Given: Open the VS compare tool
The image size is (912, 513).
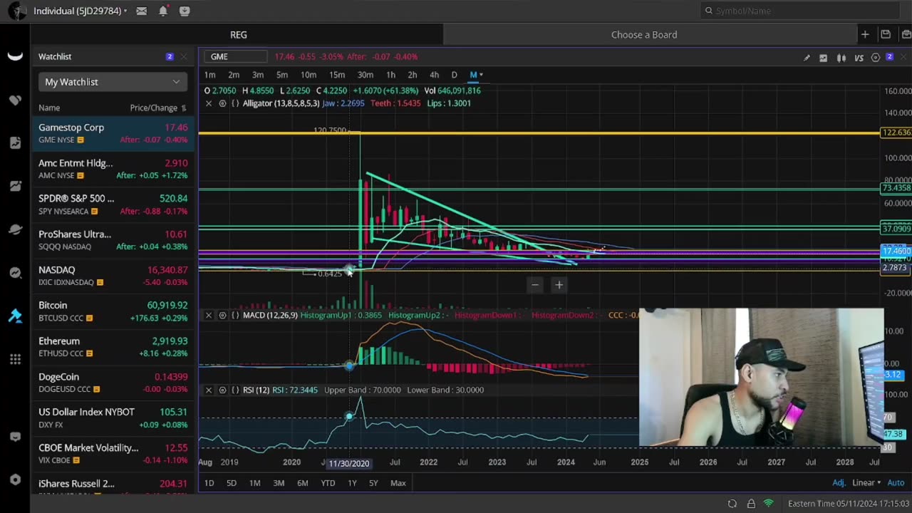Looking at the screenshot, I should point(859,58).
